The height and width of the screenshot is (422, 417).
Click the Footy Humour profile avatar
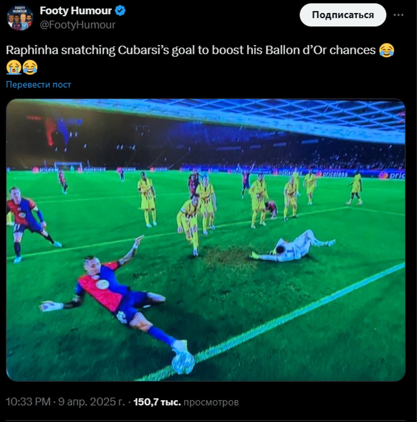click(20, 18)
